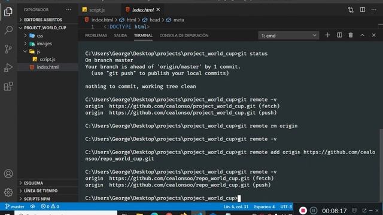Open the terminal selector dropdown showing 1: cmd

(288, 36)
